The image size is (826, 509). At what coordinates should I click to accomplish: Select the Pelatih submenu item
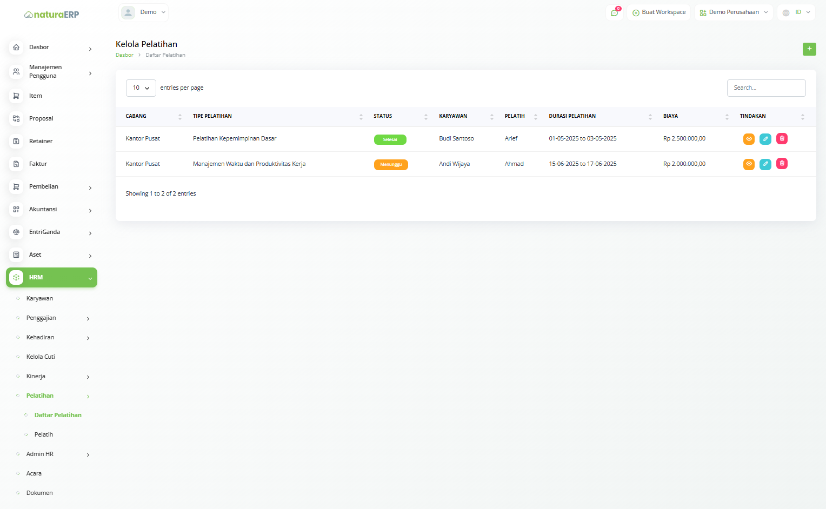(44, 434)
